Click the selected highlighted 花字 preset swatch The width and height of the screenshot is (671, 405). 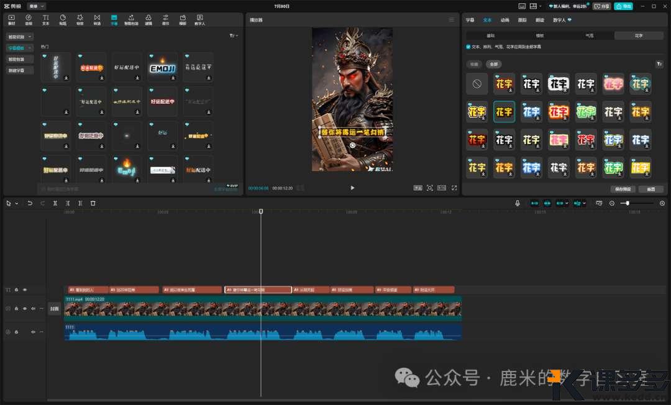pyautogui.click(x=504, y=112)
